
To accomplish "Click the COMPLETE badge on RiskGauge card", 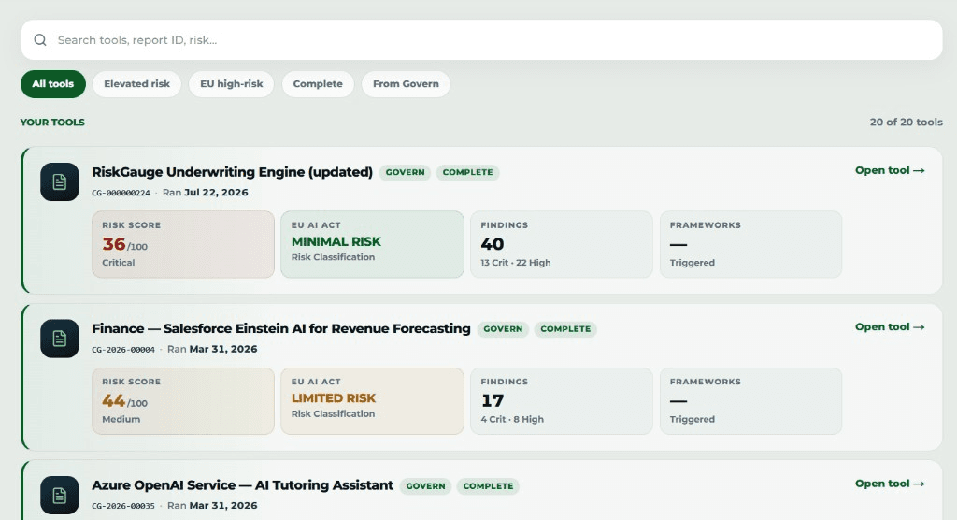I will point(467,172).
